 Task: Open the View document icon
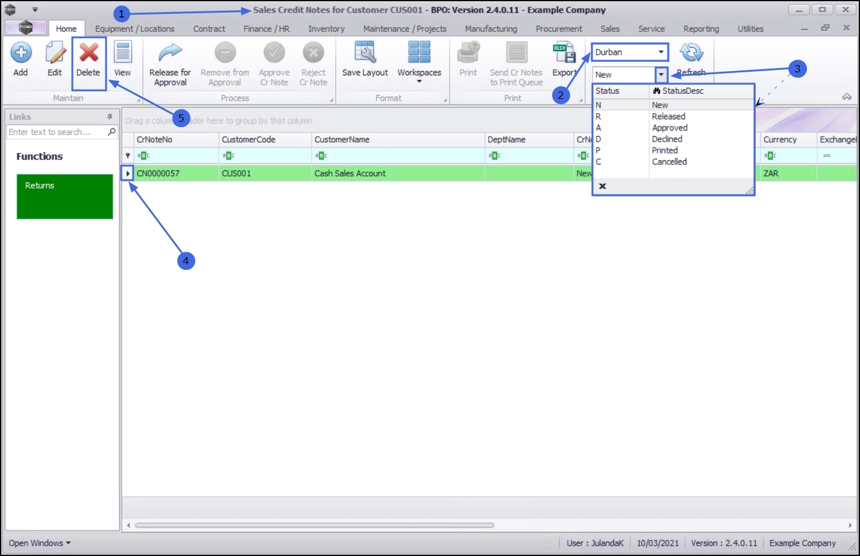(122, 53)
